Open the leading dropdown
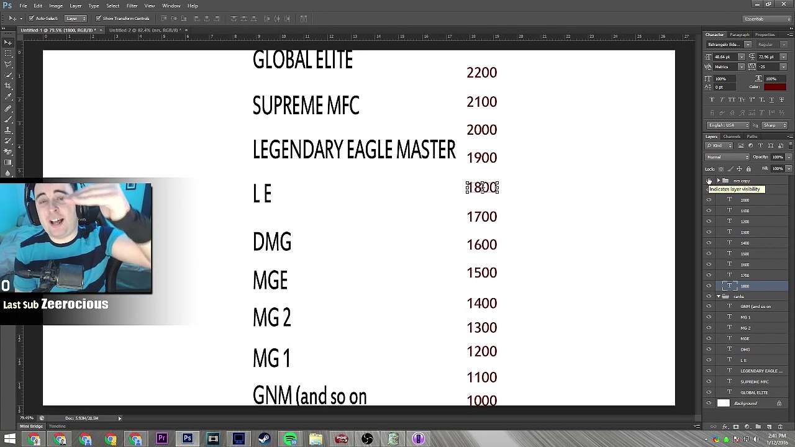This screenshot has height=447, width=795. click(783, 57)
